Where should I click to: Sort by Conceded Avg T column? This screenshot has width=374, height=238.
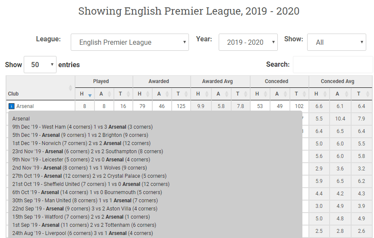[361, 94]
